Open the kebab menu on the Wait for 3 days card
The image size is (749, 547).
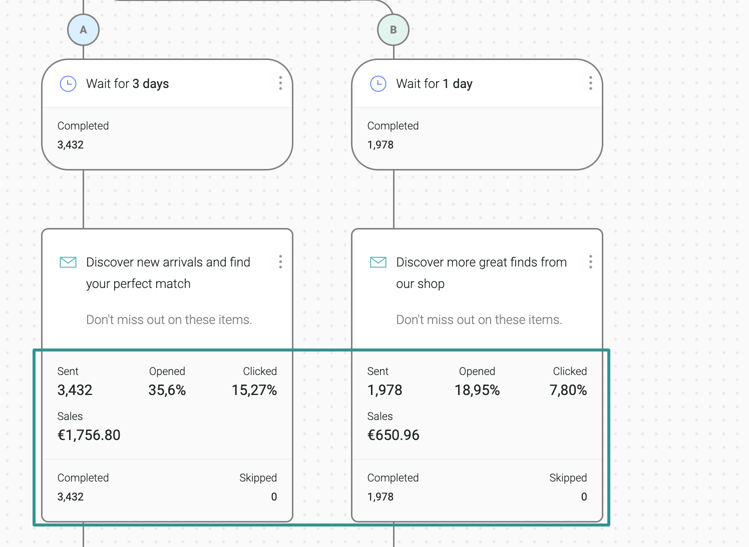pyautogui.click(x=280, y=83)
